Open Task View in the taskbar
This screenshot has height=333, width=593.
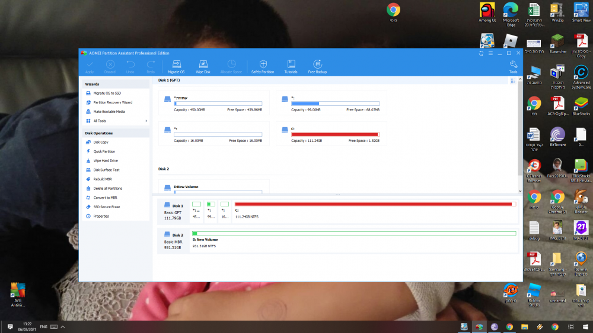[x=570, y=327]
